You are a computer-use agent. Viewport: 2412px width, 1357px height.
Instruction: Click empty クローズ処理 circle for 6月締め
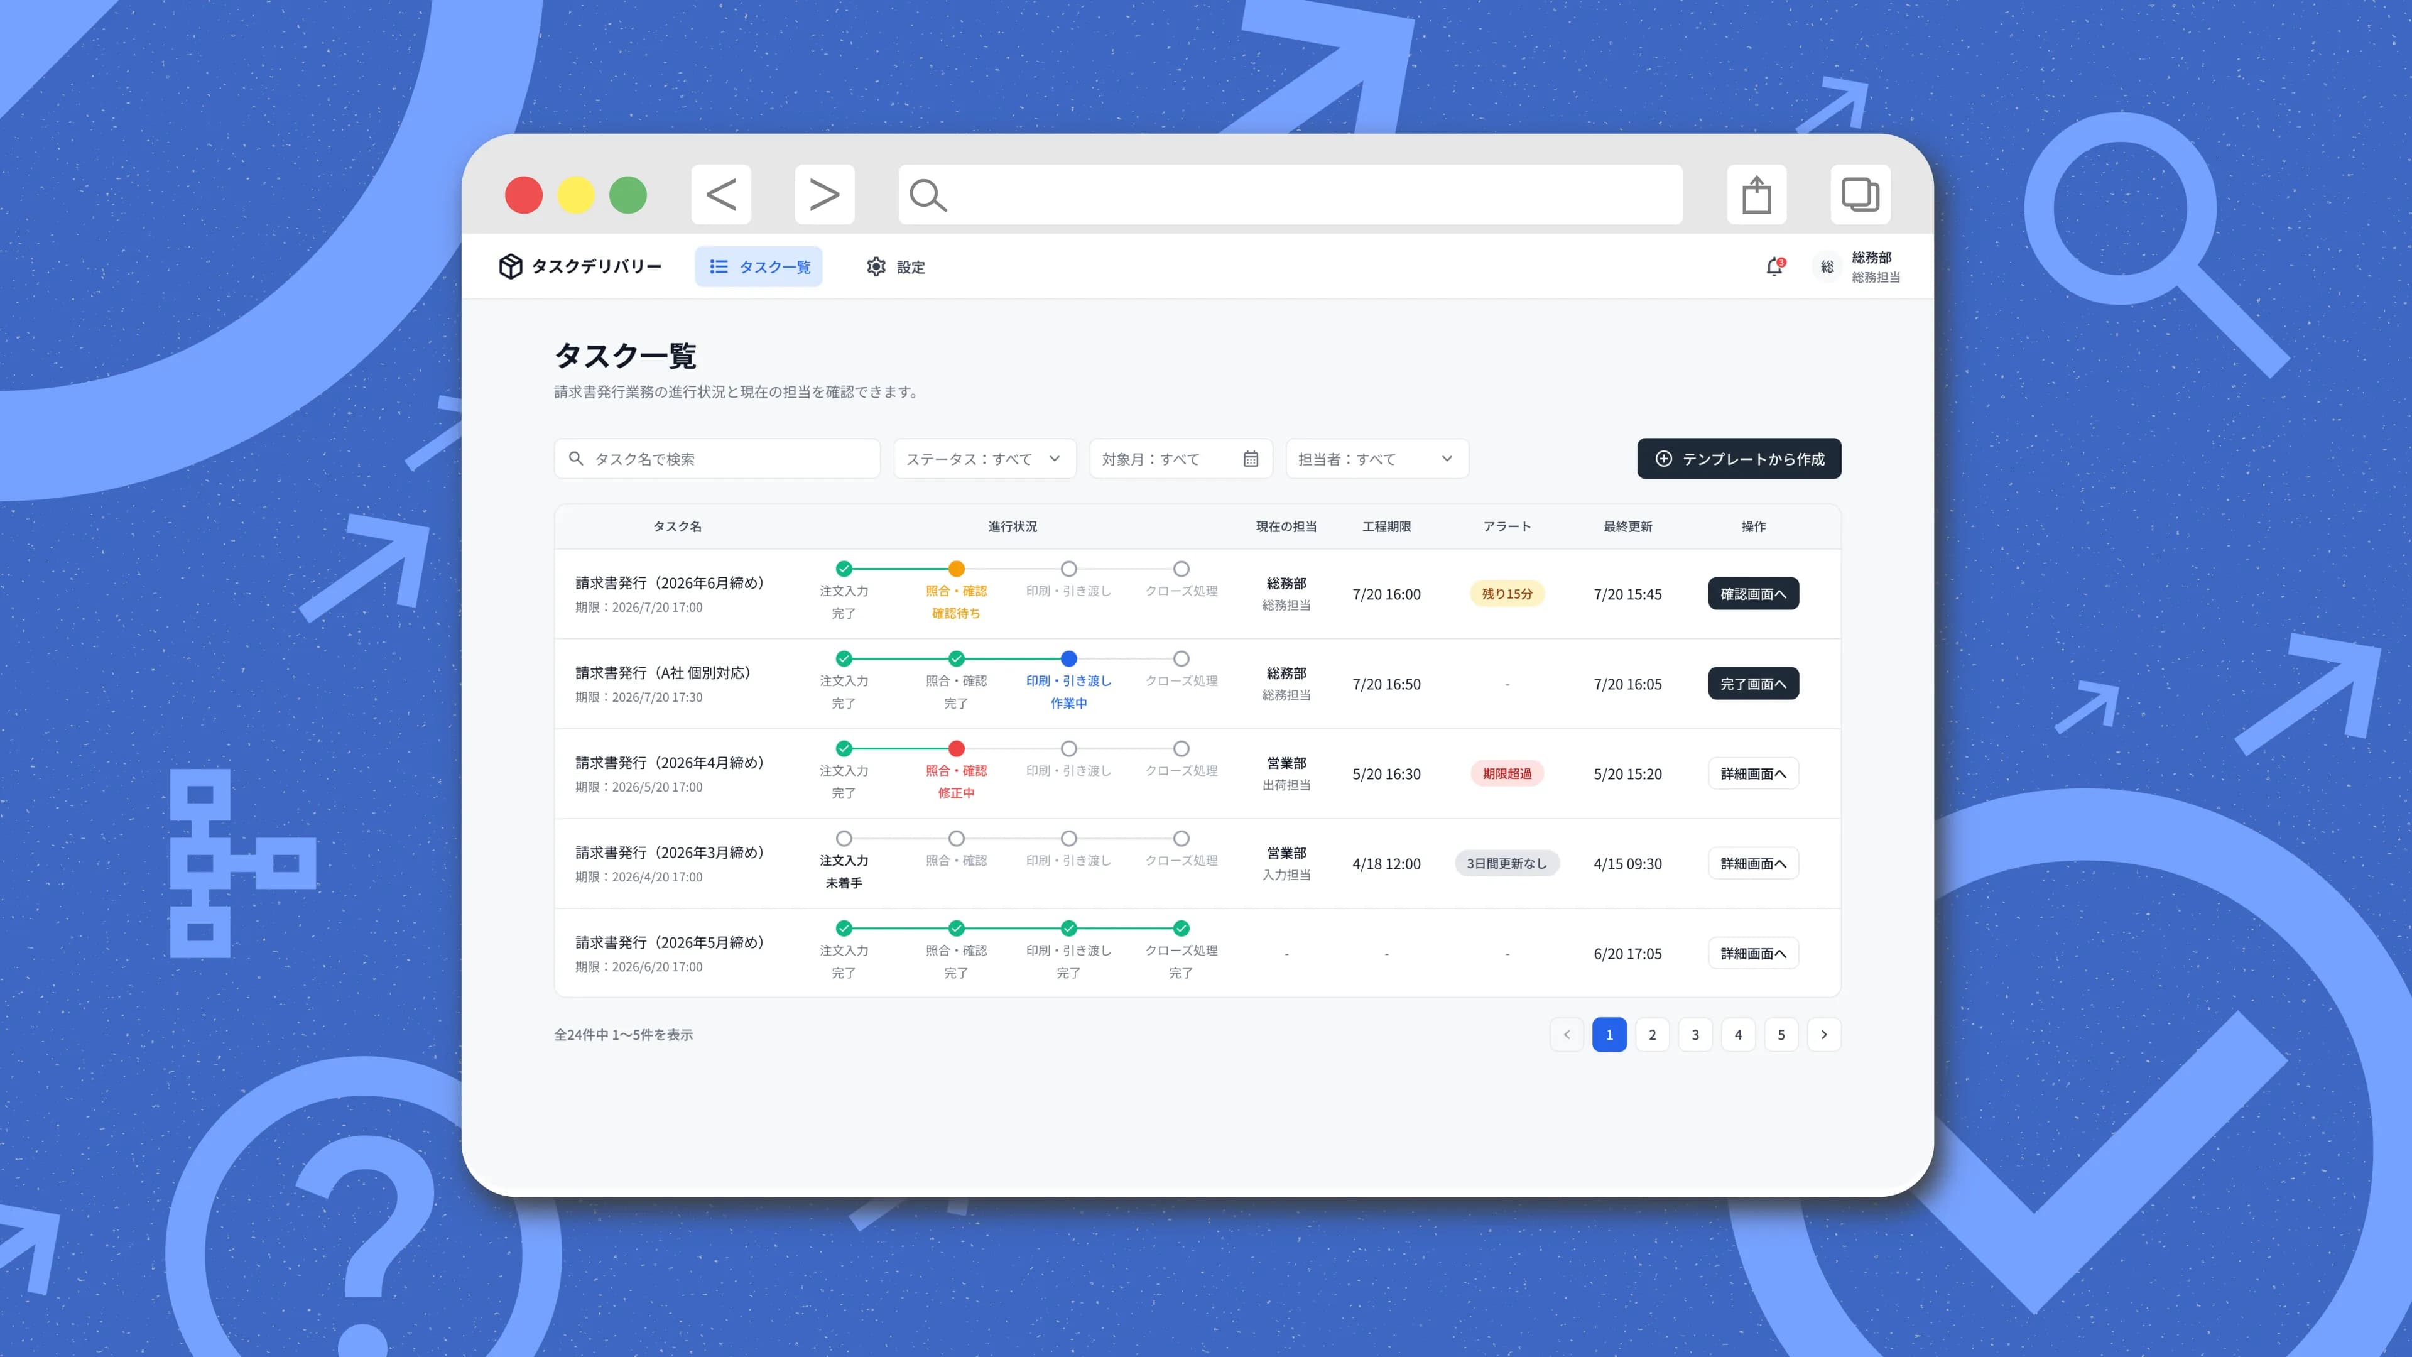[1181, 569]
